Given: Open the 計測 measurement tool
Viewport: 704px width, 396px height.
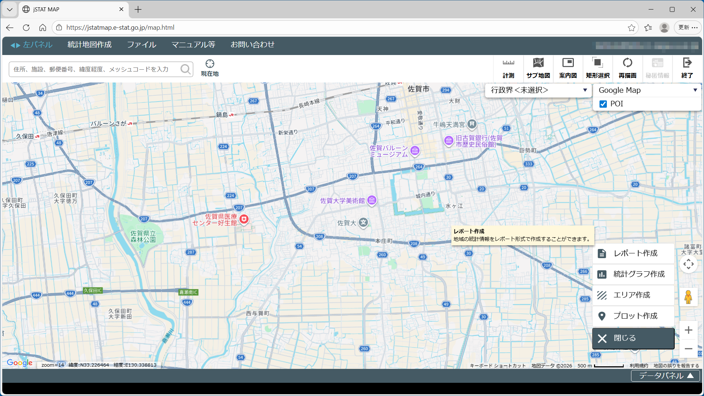Looking at the screenshot, I should [x=508, y=69].
